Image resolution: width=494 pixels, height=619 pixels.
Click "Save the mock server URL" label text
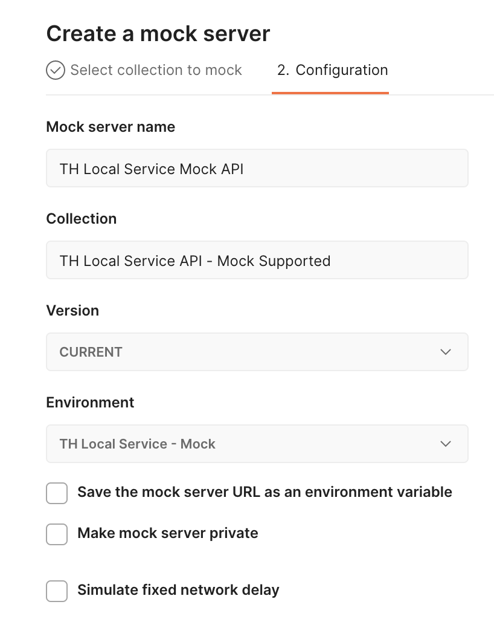pos(265,492)
